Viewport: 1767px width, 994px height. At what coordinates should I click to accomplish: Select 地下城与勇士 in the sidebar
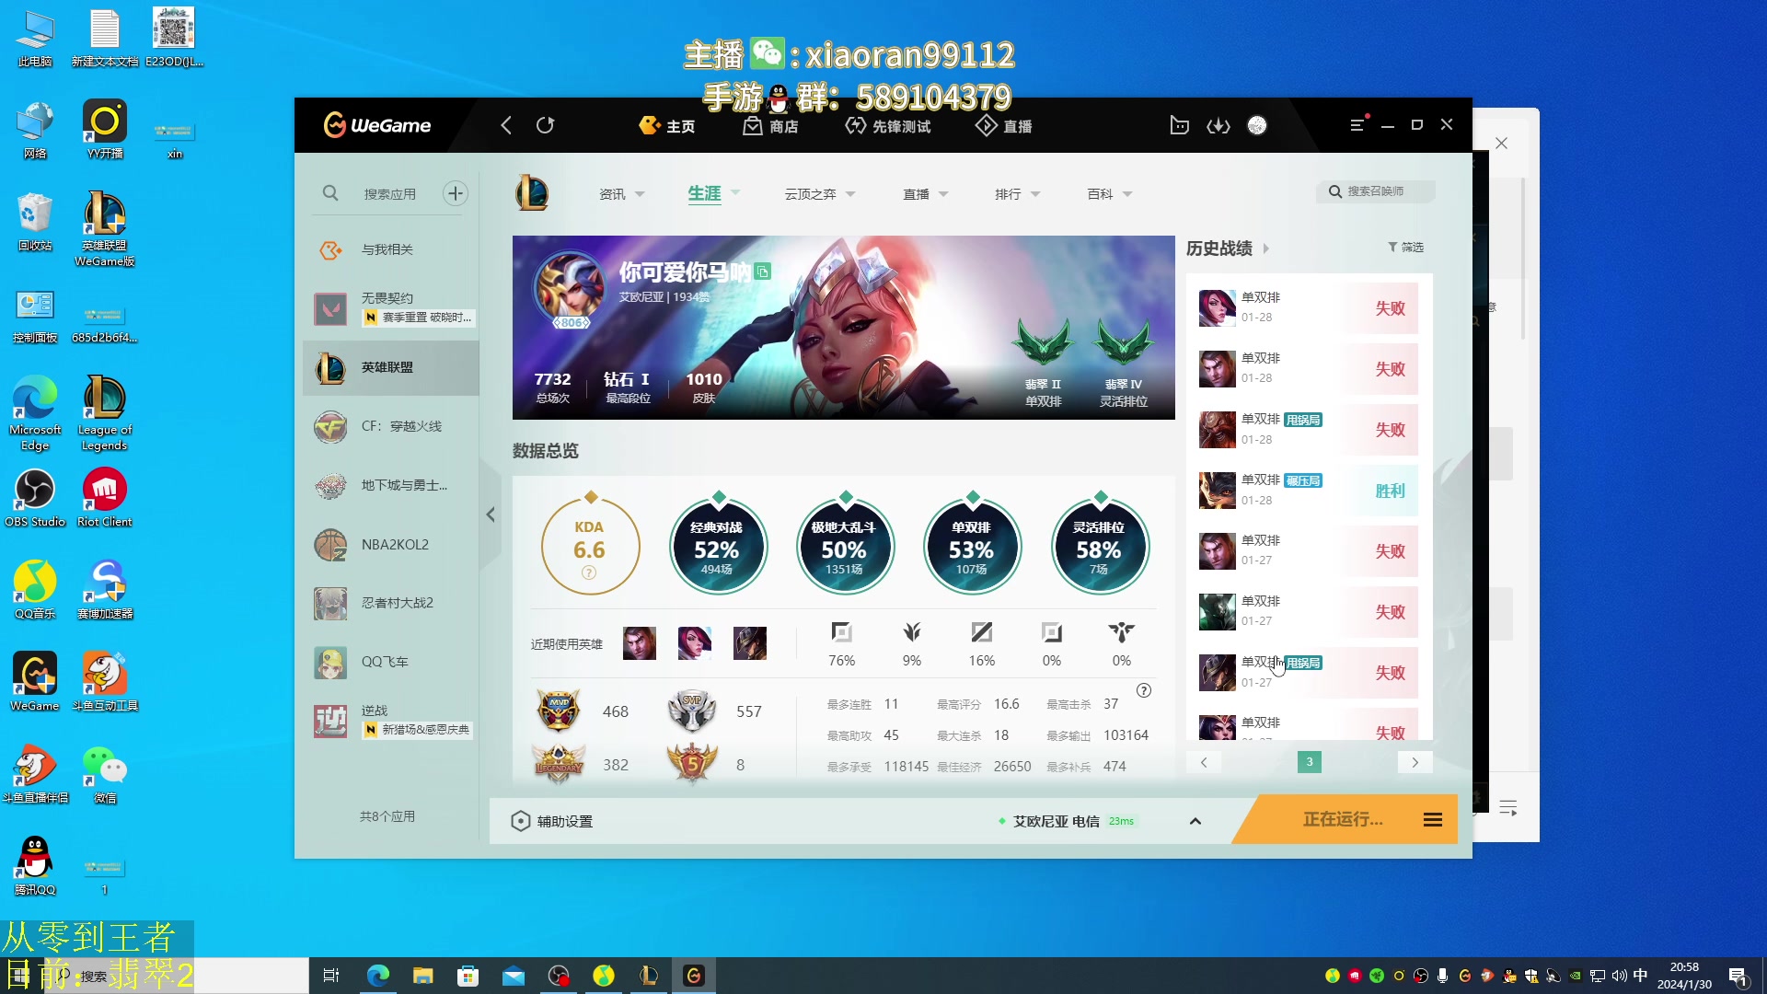[x=391, y=486]
